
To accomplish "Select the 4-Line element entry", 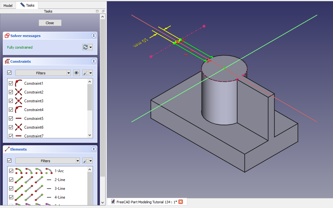I will 60,197.
